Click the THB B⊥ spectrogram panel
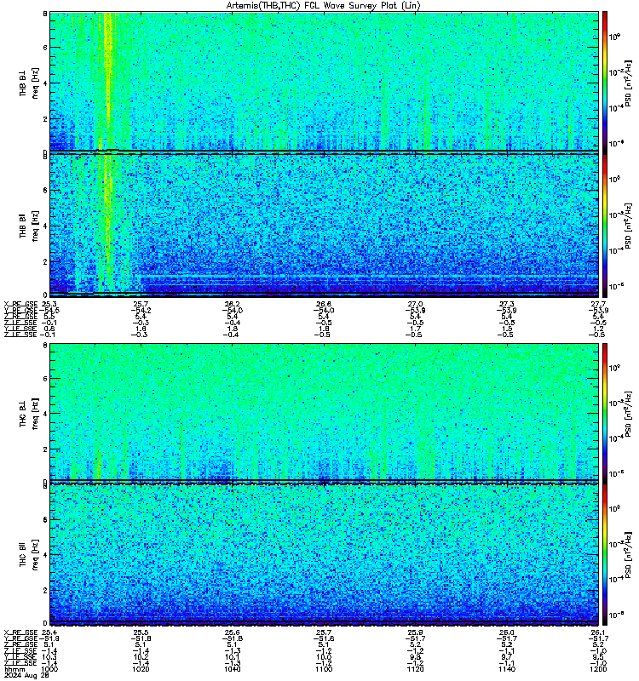Screen dimensions: 639x681 pyautogui.click(x=324, y=82)
